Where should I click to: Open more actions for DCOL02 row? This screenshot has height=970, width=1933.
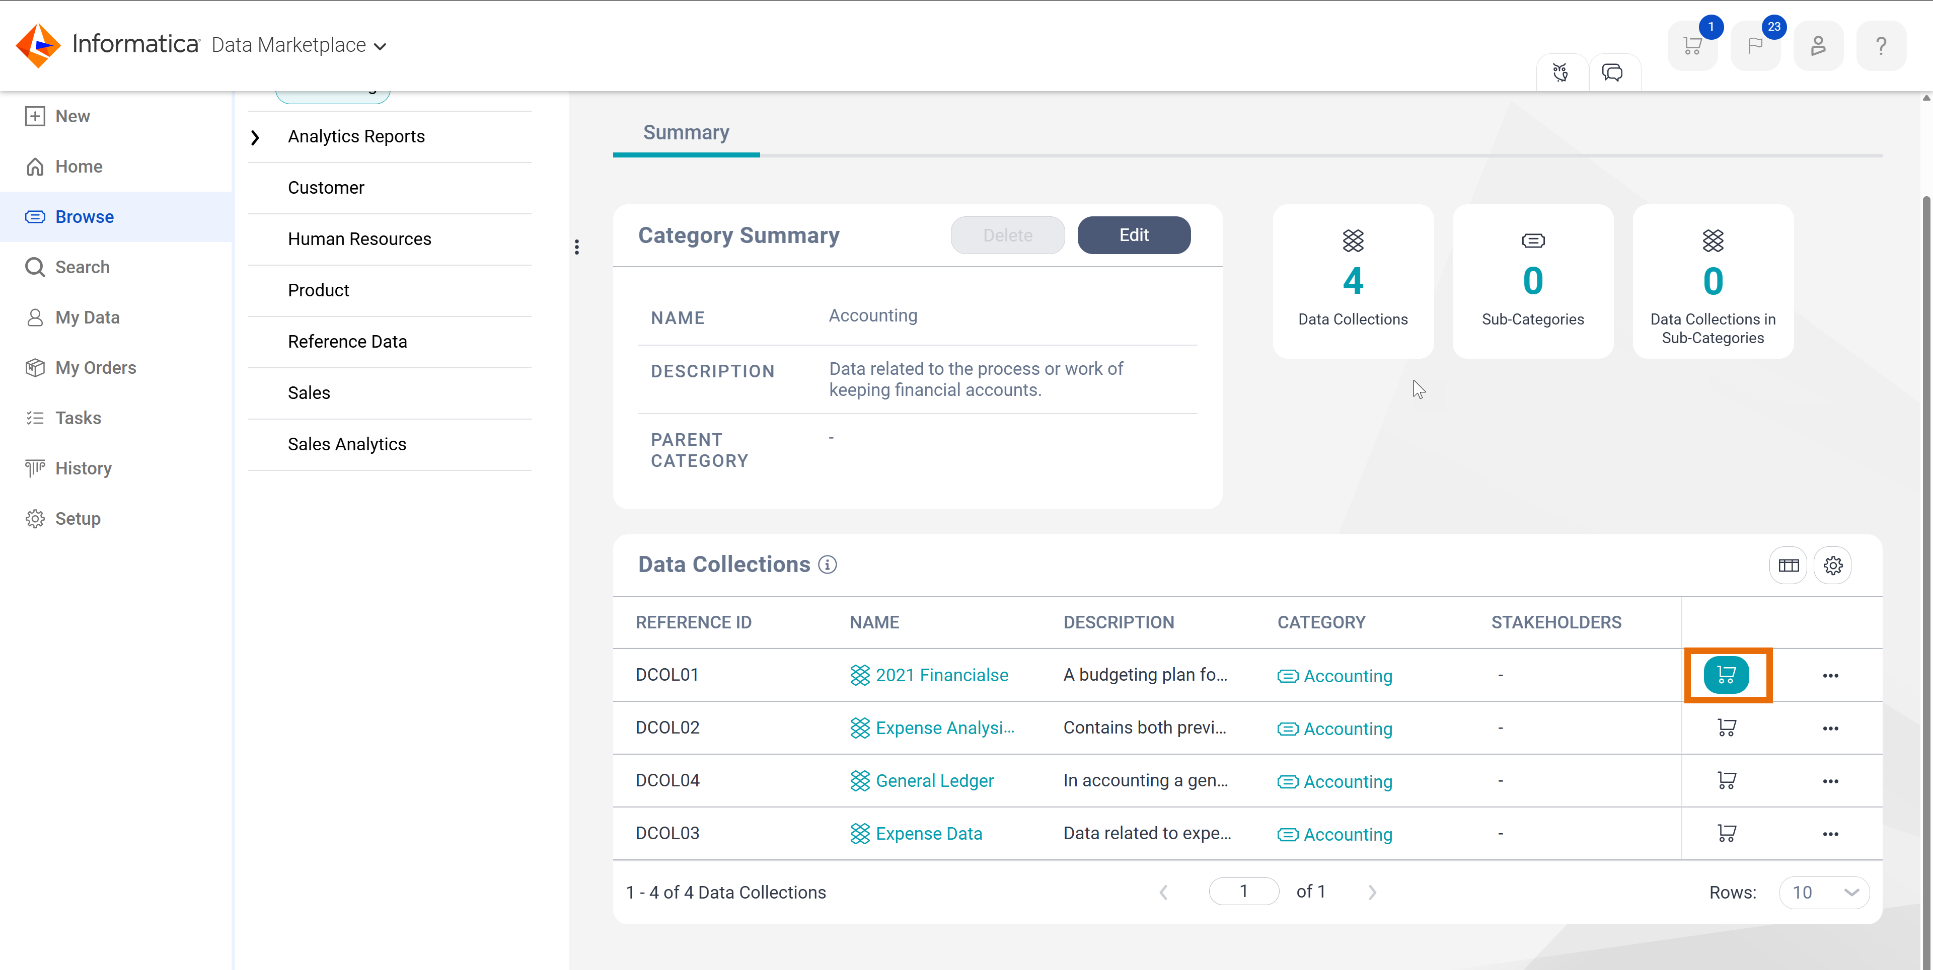pyautogui.click(x=1830, y=727)
